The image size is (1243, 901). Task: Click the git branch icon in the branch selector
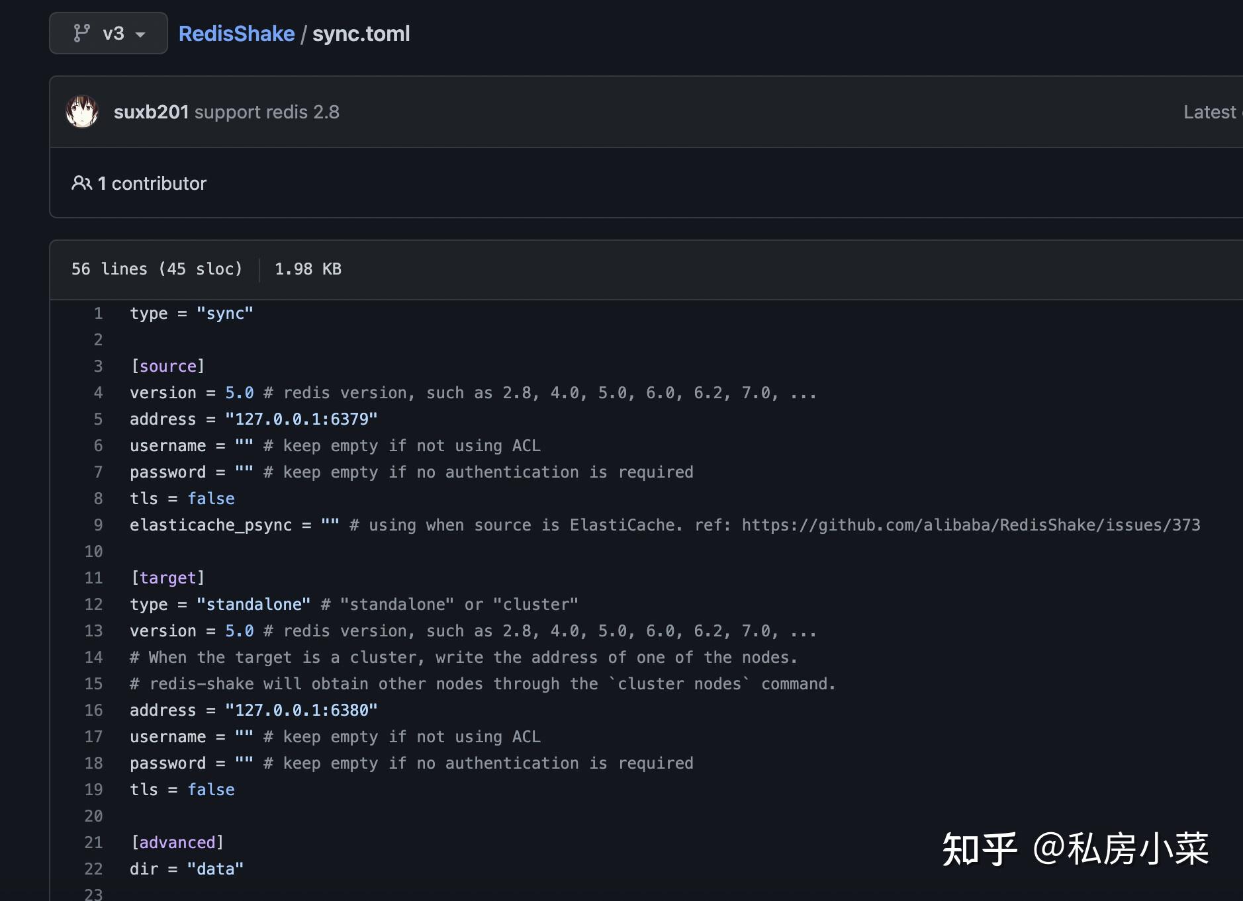coord(81,33)
